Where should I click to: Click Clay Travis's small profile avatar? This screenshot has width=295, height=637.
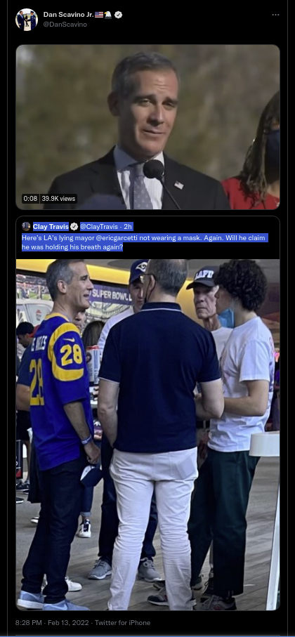(27, 226)
